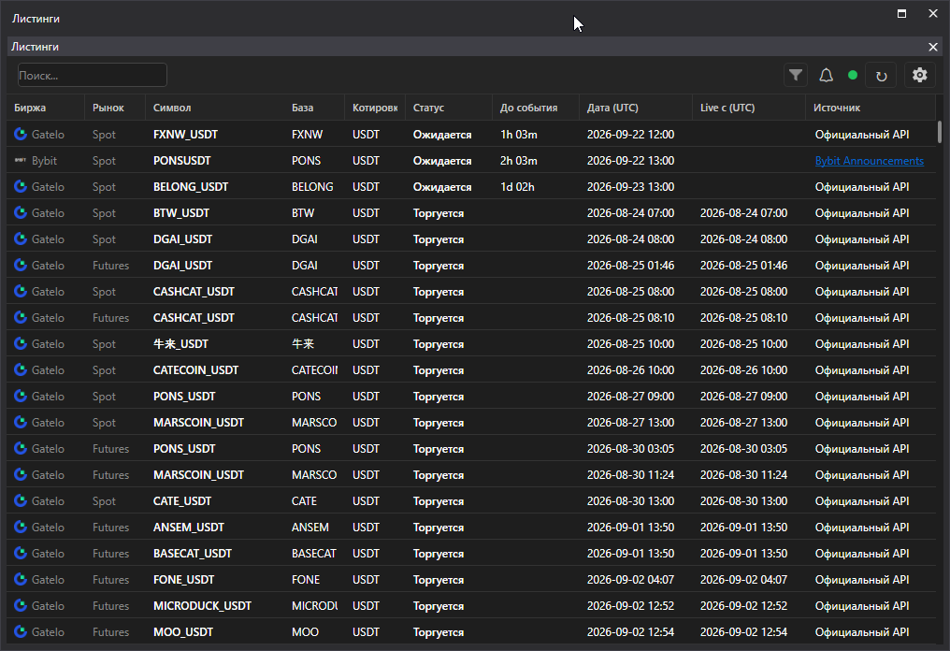950x651 pixels.
Task: Click the Gate.io logo in the MOO_USDT row
Action: coord(21,631)
